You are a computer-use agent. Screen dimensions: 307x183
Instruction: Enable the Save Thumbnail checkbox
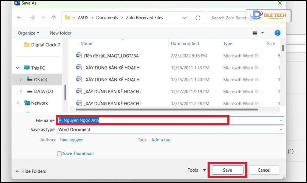tap(59, 154)
